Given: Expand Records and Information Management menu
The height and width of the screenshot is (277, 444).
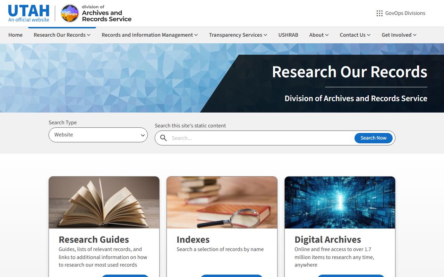Looking at the screenshot, I should (x=150, y=35).
